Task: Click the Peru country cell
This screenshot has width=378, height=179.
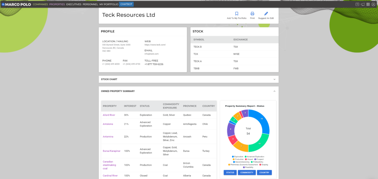Action: tap(205, 137)
